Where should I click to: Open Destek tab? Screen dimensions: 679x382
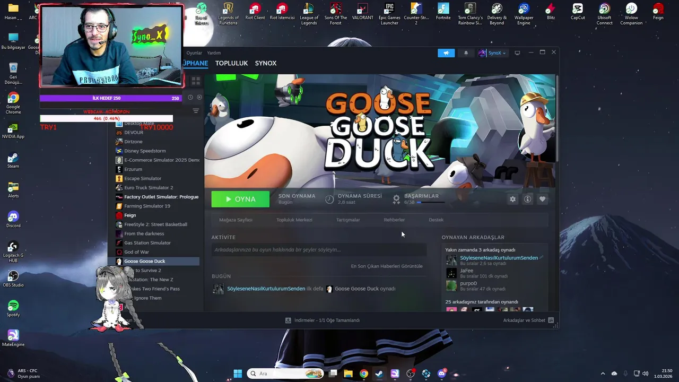[436, 220]
